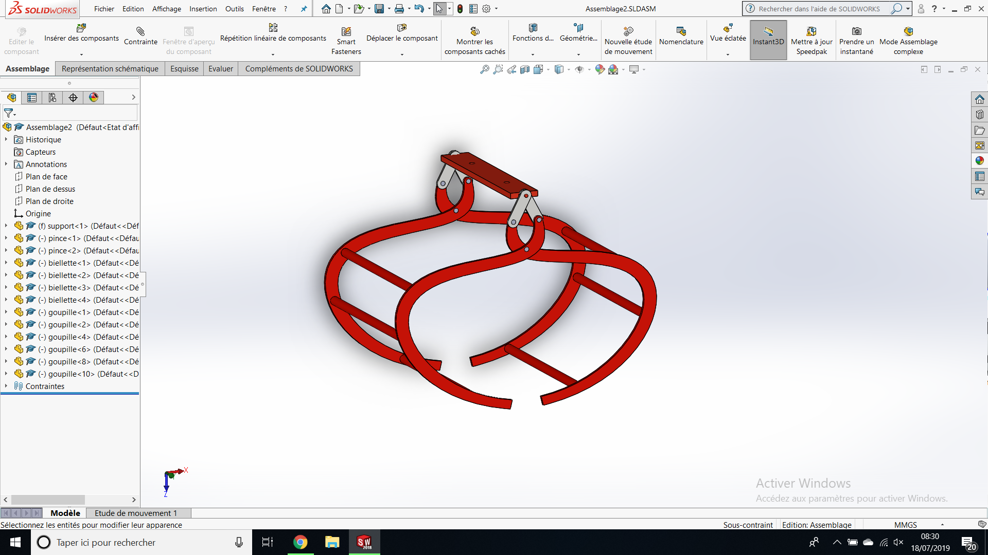Open the PropertyManager panel tab icon

32,98
